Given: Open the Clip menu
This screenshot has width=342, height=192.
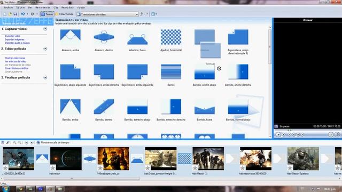Looking at the screenshot, I should [x=56, y=7].
